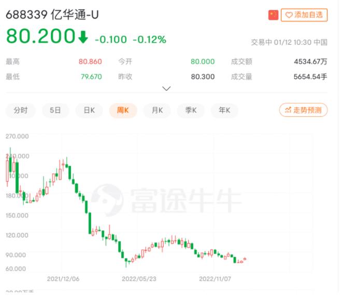Open the 月K monthly chart
The height and width of the screenshot is (297, 343).
tap(157, 110)
